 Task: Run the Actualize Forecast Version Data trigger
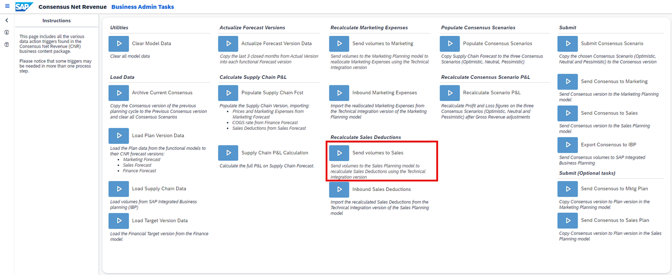coord(228,43)
